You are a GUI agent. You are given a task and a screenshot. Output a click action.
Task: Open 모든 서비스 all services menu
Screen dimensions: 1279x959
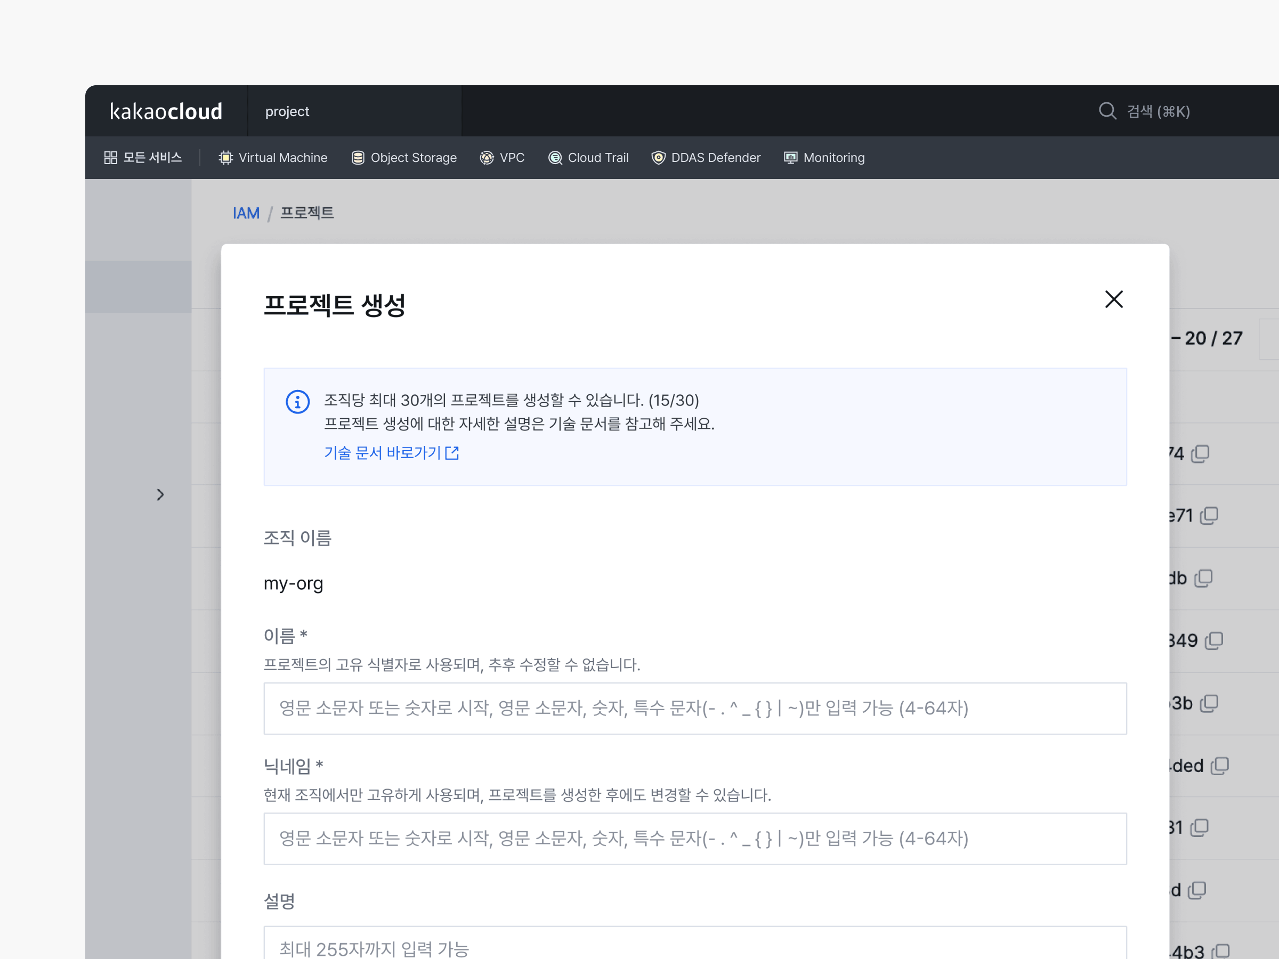[143, 157]
